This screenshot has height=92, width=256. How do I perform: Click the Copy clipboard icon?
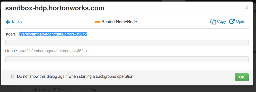point(213,22)
